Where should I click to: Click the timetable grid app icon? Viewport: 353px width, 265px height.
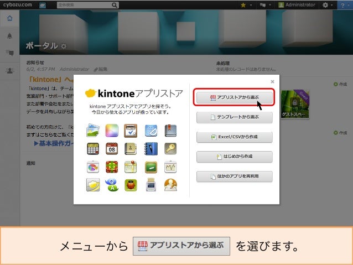pyautogui.click(x=93, y=149)
